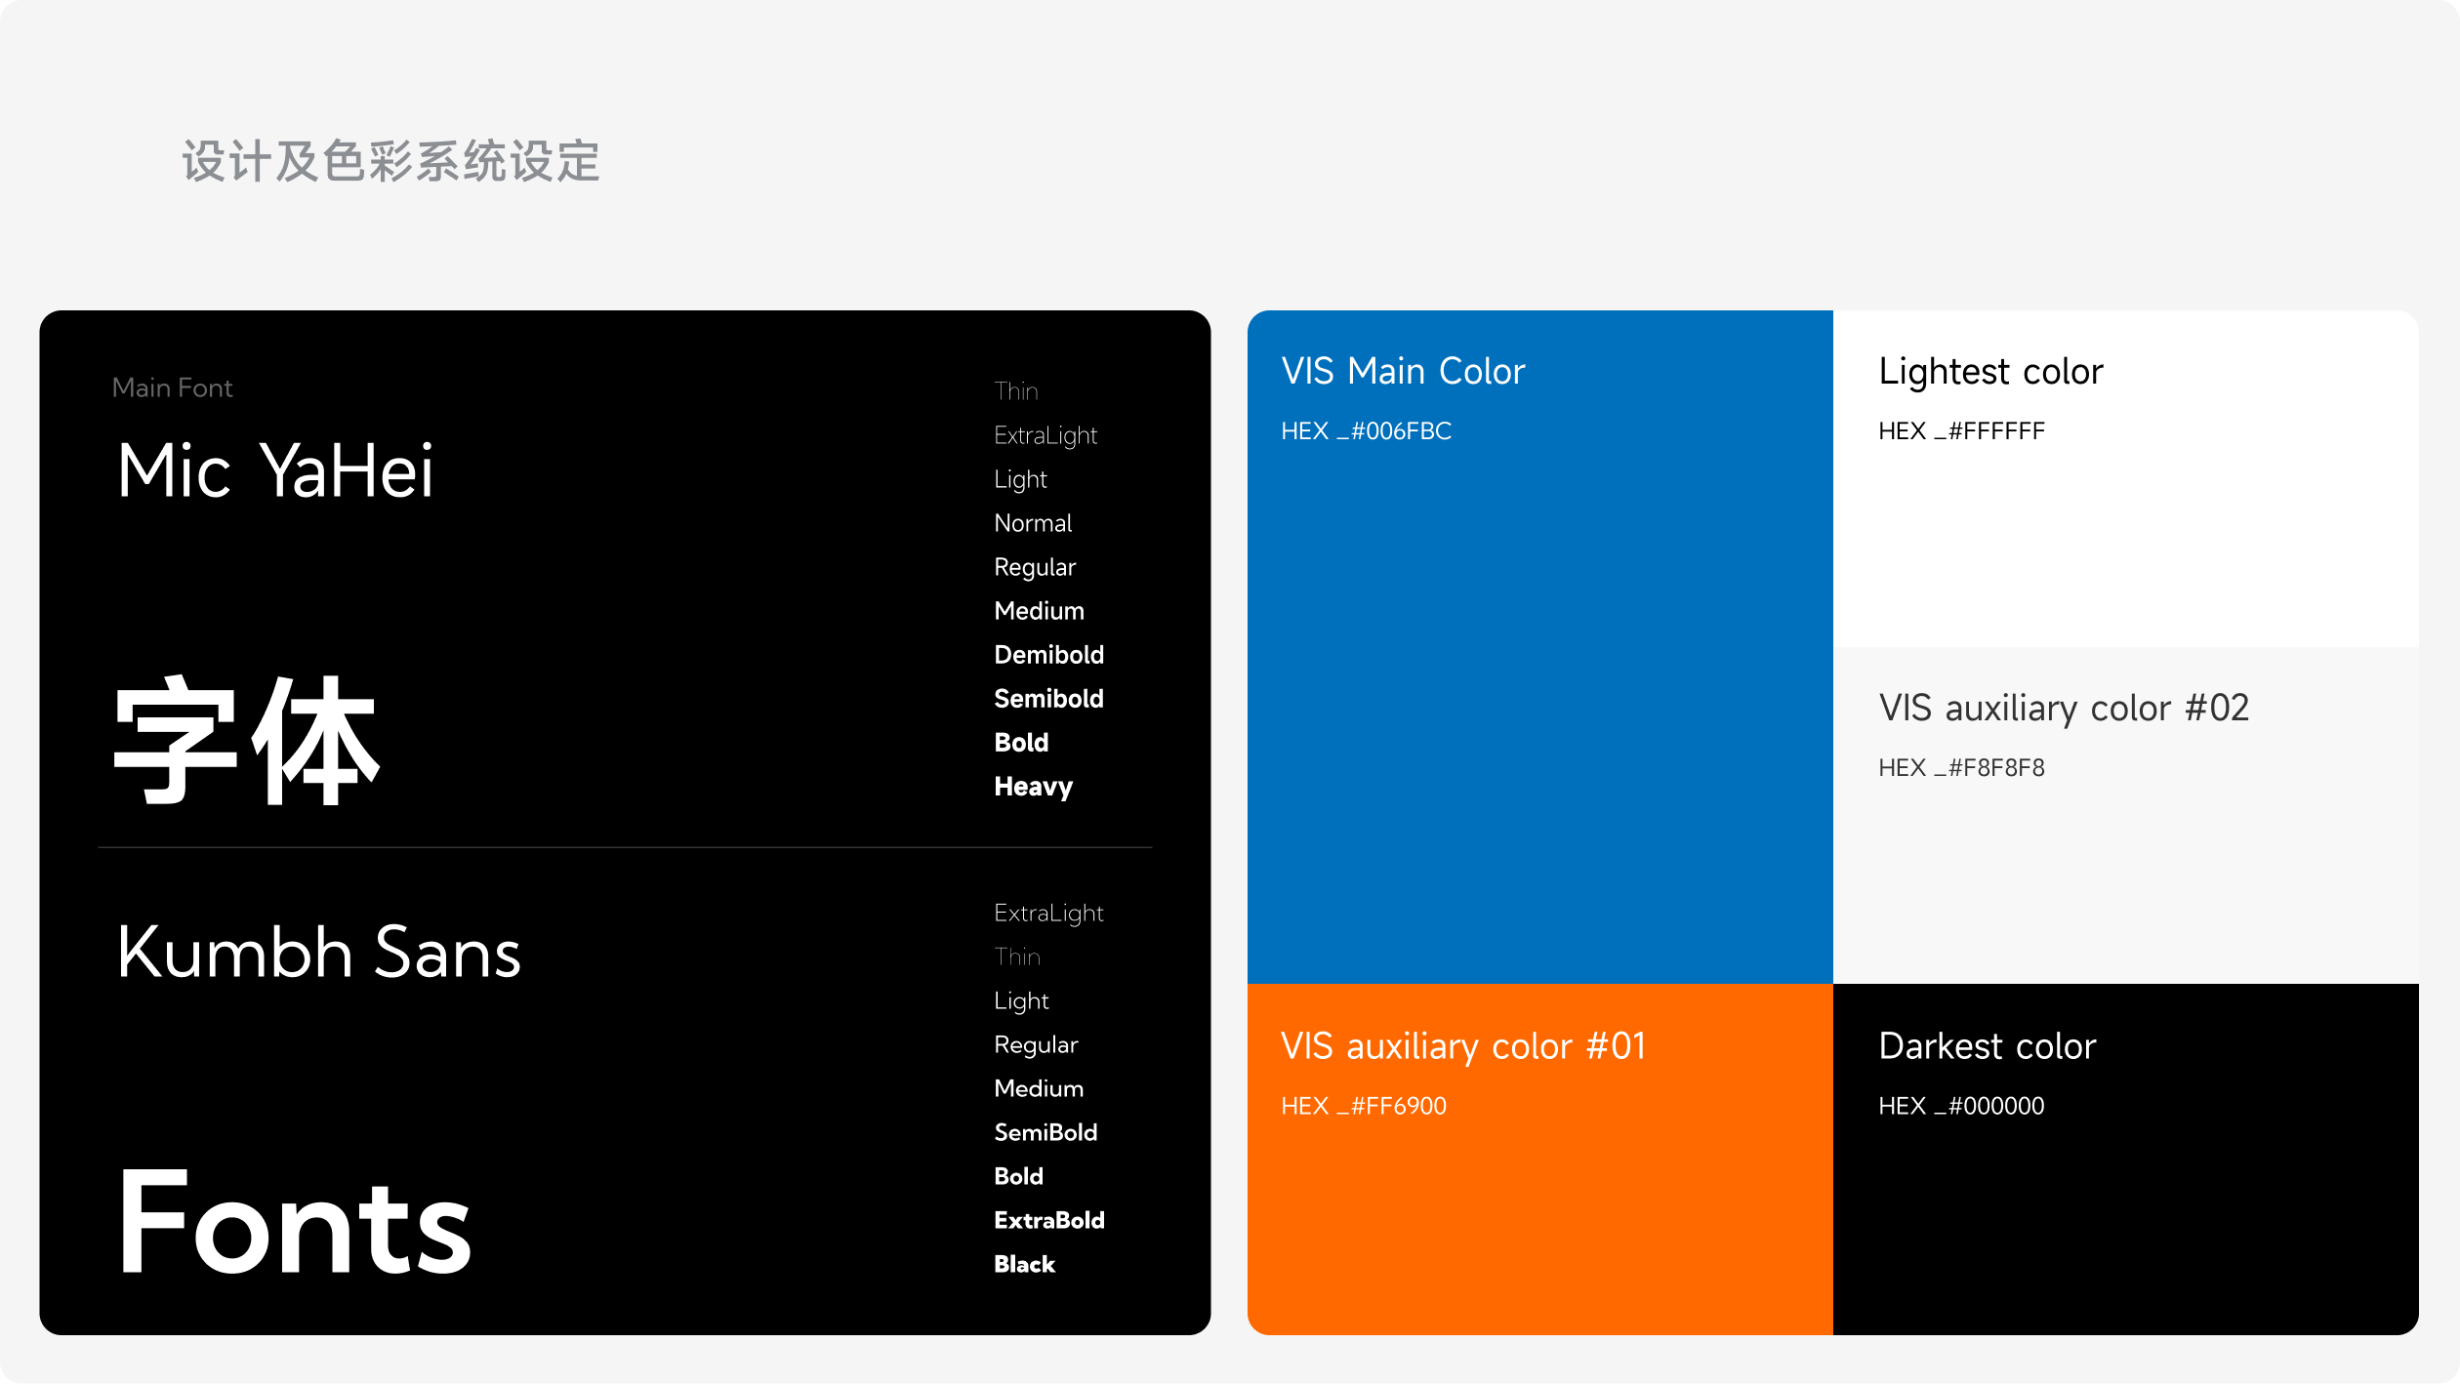Click the large Fonts sample text
This screenshot has width=2460, height=1384.
294,1222
